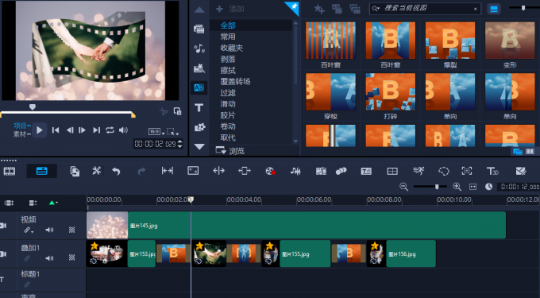Open ripple editing dropdown on 视频 track
The width and height of the screenshot is (540, 298).
click(29, 230)
